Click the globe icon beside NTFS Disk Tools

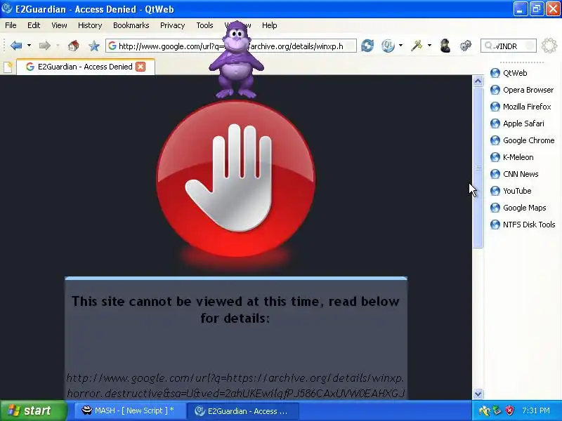click(x=495, y=225)
